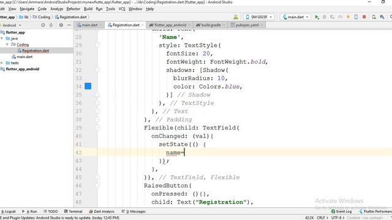Click the collapse all icon in project panel
392x220 pixels.
coord(51,25)
